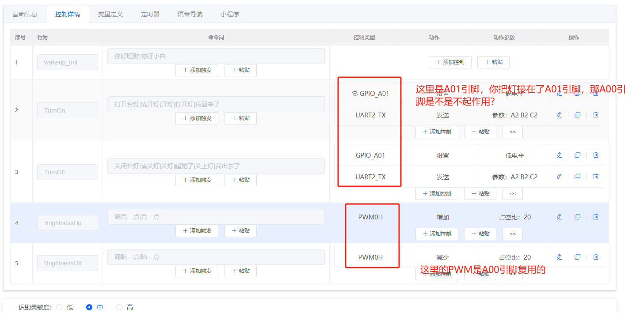Click the edit icon for the GPIO_A01 高电平 action
Image resolution: width=636 pixels, height=313 pixels.
[x=559, y=93]
